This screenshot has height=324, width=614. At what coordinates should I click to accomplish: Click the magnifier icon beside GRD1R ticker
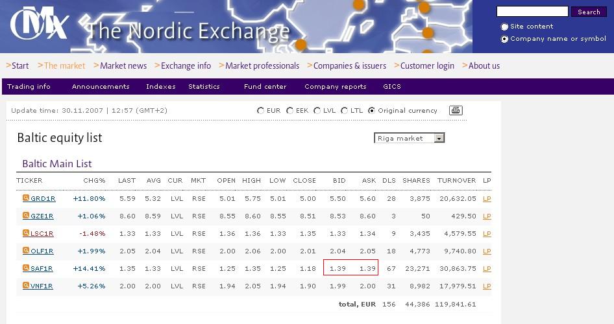point(26,198)
